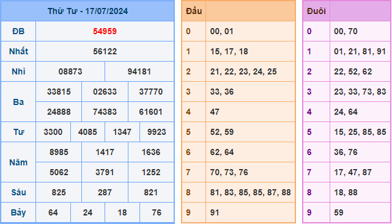The width and height of the screenshot is (392, 224).
Task: Select the "Nhất" prize row label
Action: [x=18, y=51]
